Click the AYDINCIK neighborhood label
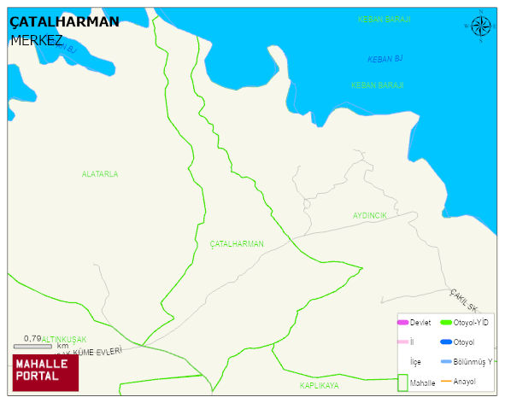The image size is (505, 403). click(370, 215)
